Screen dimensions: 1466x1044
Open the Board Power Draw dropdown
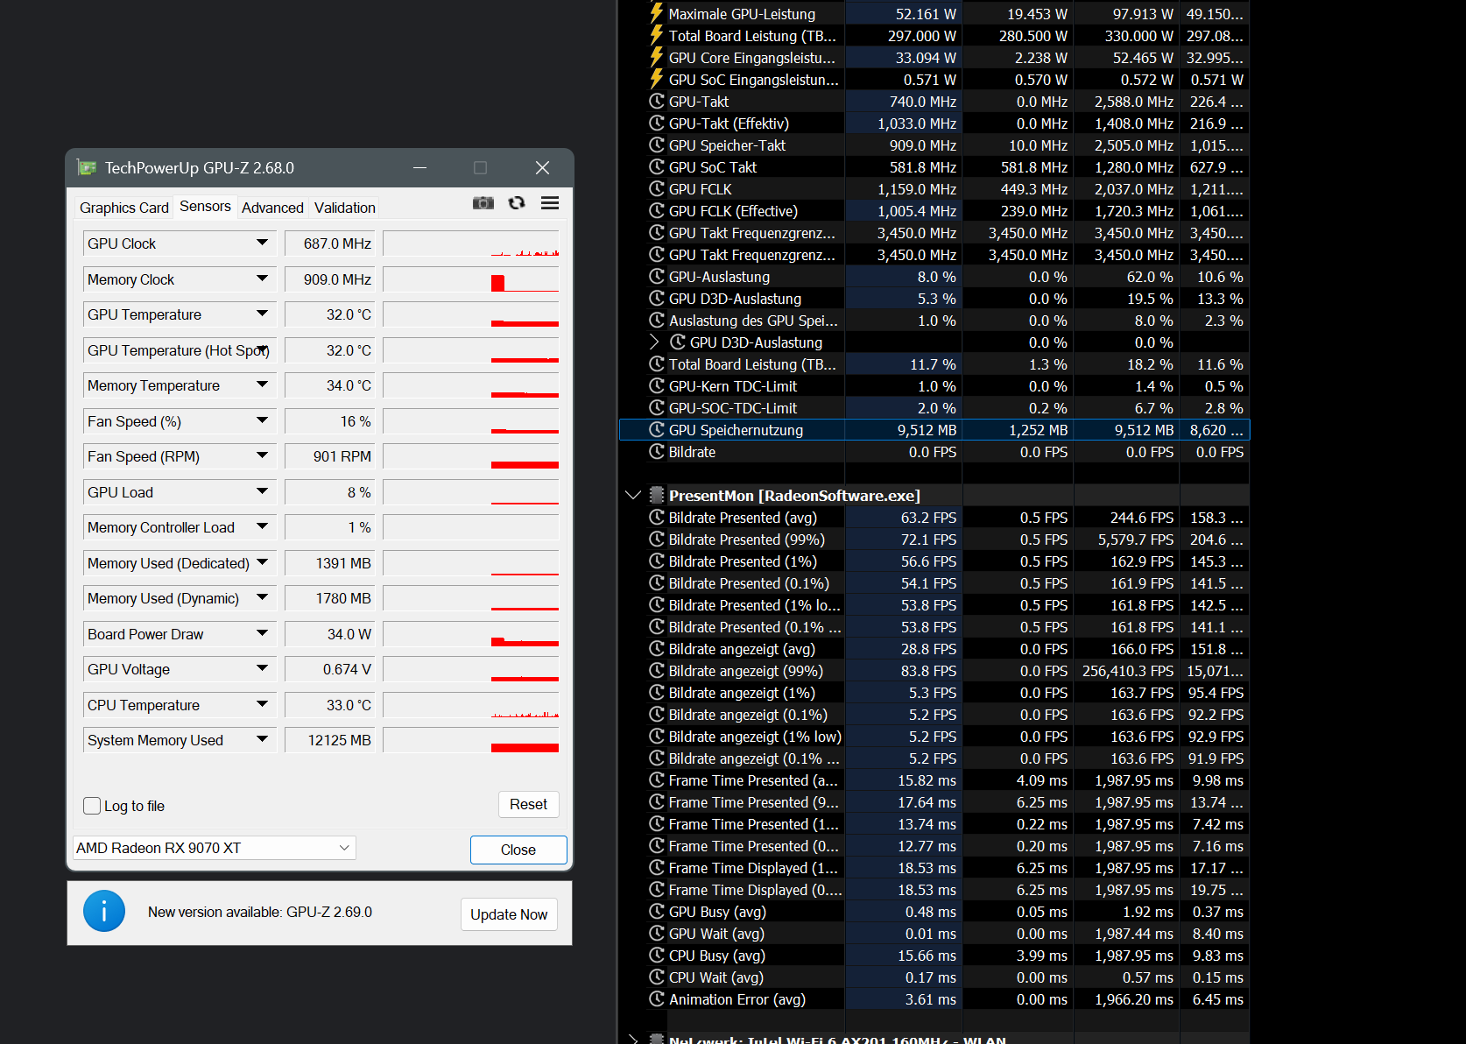coord(262,633)
